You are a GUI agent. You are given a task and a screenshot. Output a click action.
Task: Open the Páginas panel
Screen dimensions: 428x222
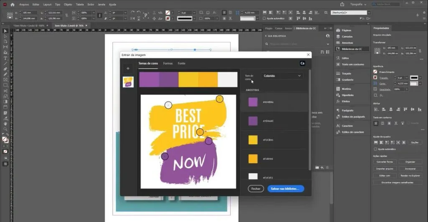coord(346,31)
